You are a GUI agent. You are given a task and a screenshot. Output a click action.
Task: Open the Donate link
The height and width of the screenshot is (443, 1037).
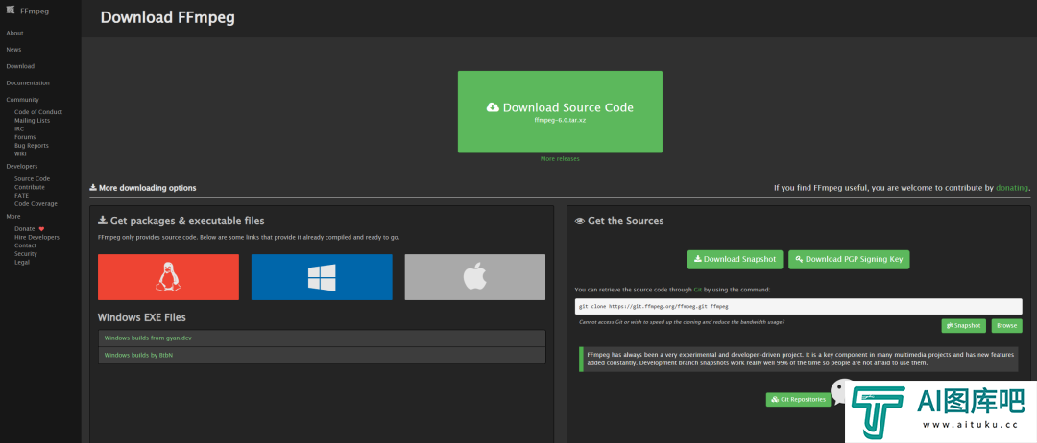[24, 229]
